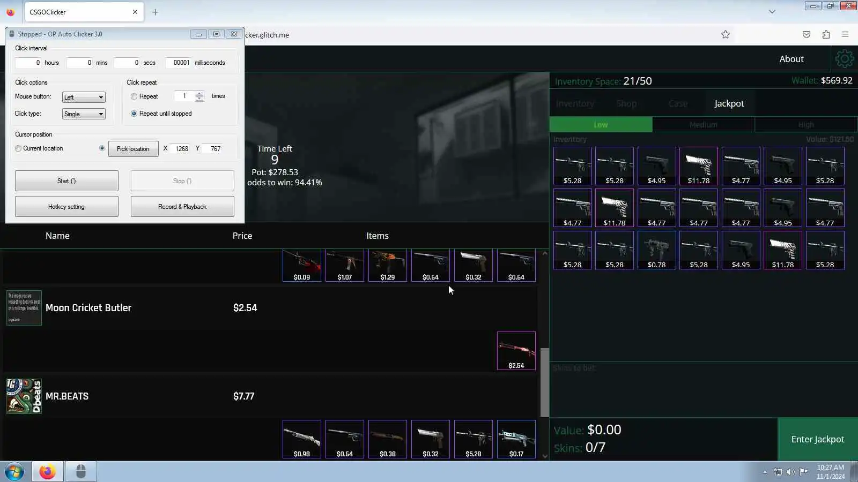This screenshot has height=482, width=858.
Task: Bookmark this page with the star icon
Action: coord(726,35)
